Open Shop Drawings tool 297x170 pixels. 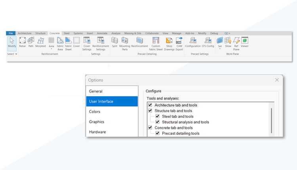[x=169, y=44]
